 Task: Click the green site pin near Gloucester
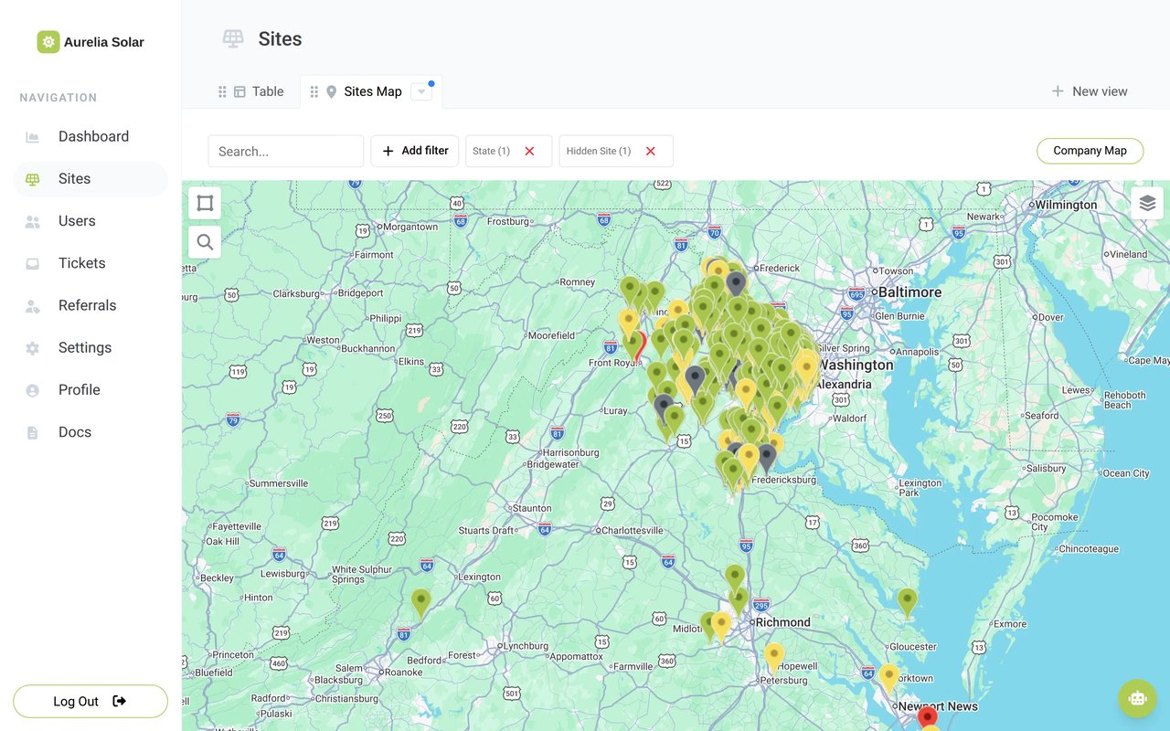coord(907,602)
